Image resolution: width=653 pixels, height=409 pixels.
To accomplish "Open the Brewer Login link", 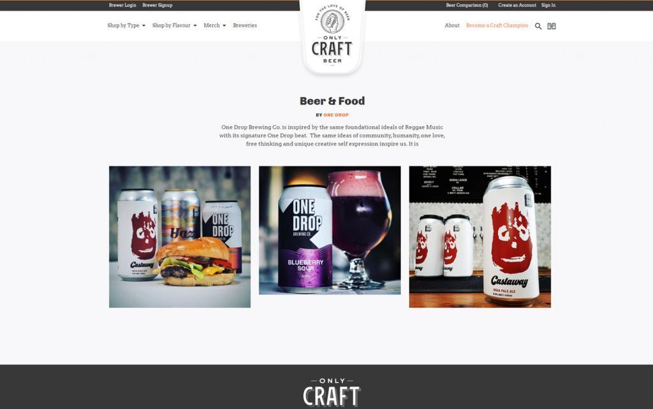I will click(122, 5).
